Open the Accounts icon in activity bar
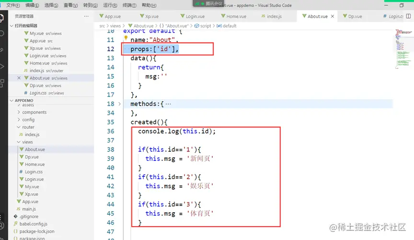The image size is (414, 240). point(1,226)
